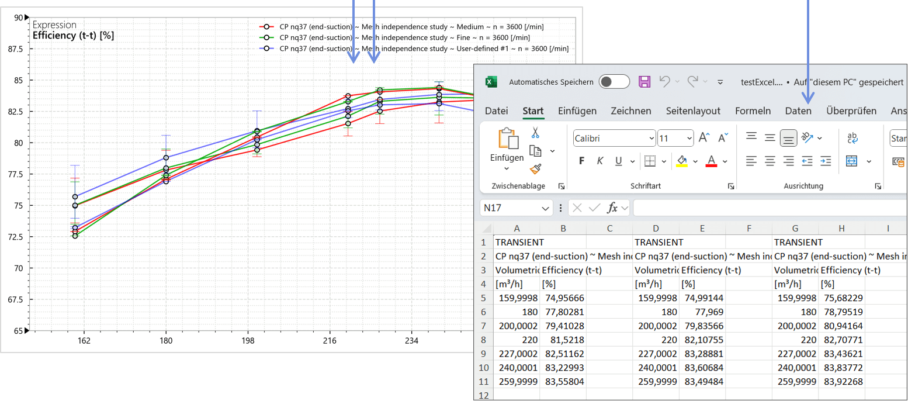Open the Calibri font name dropdown
Screen dimensions: 908x418
651,139
